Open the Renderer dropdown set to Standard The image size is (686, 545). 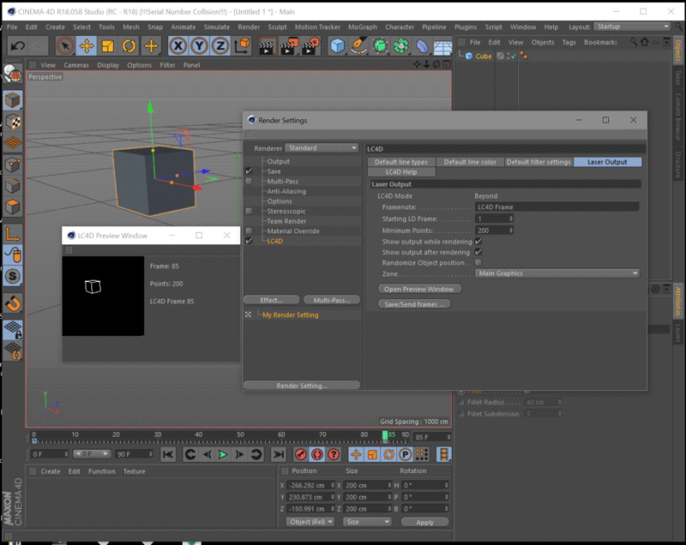click(322, 148)
